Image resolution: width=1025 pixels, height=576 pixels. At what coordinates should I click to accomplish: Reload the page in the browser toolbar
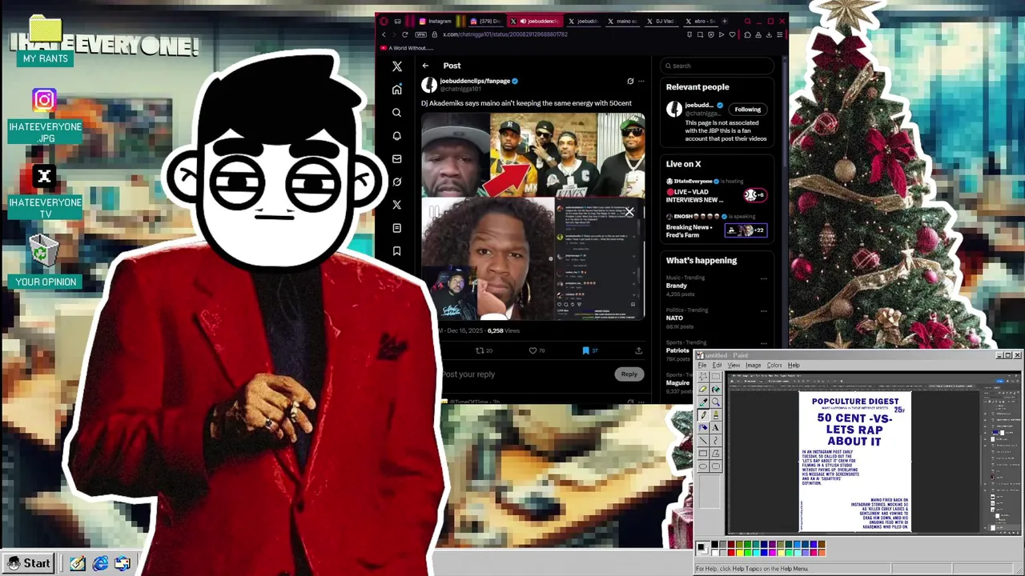tap(405, 34)
